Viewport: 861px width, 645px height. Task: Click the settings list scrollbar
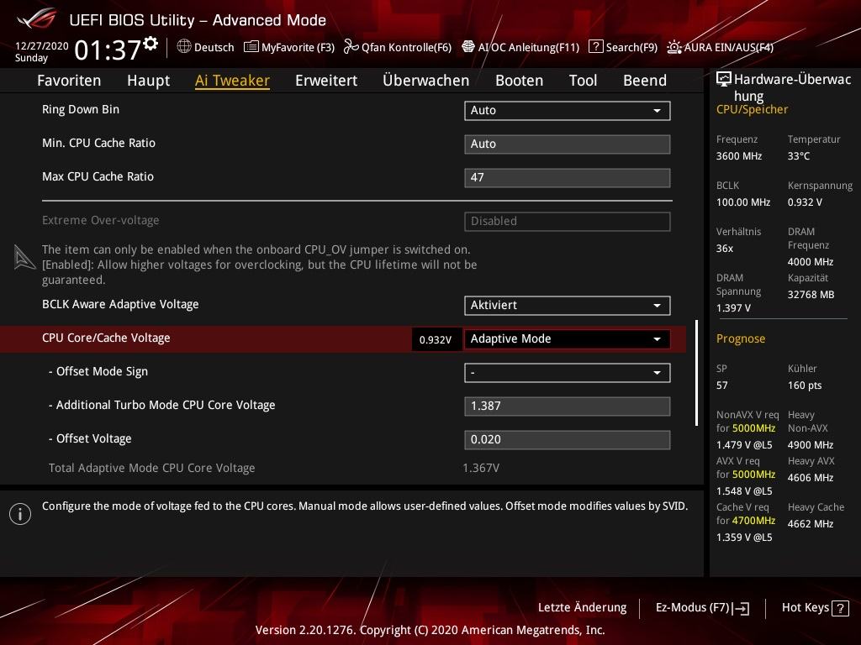[696, 373]
